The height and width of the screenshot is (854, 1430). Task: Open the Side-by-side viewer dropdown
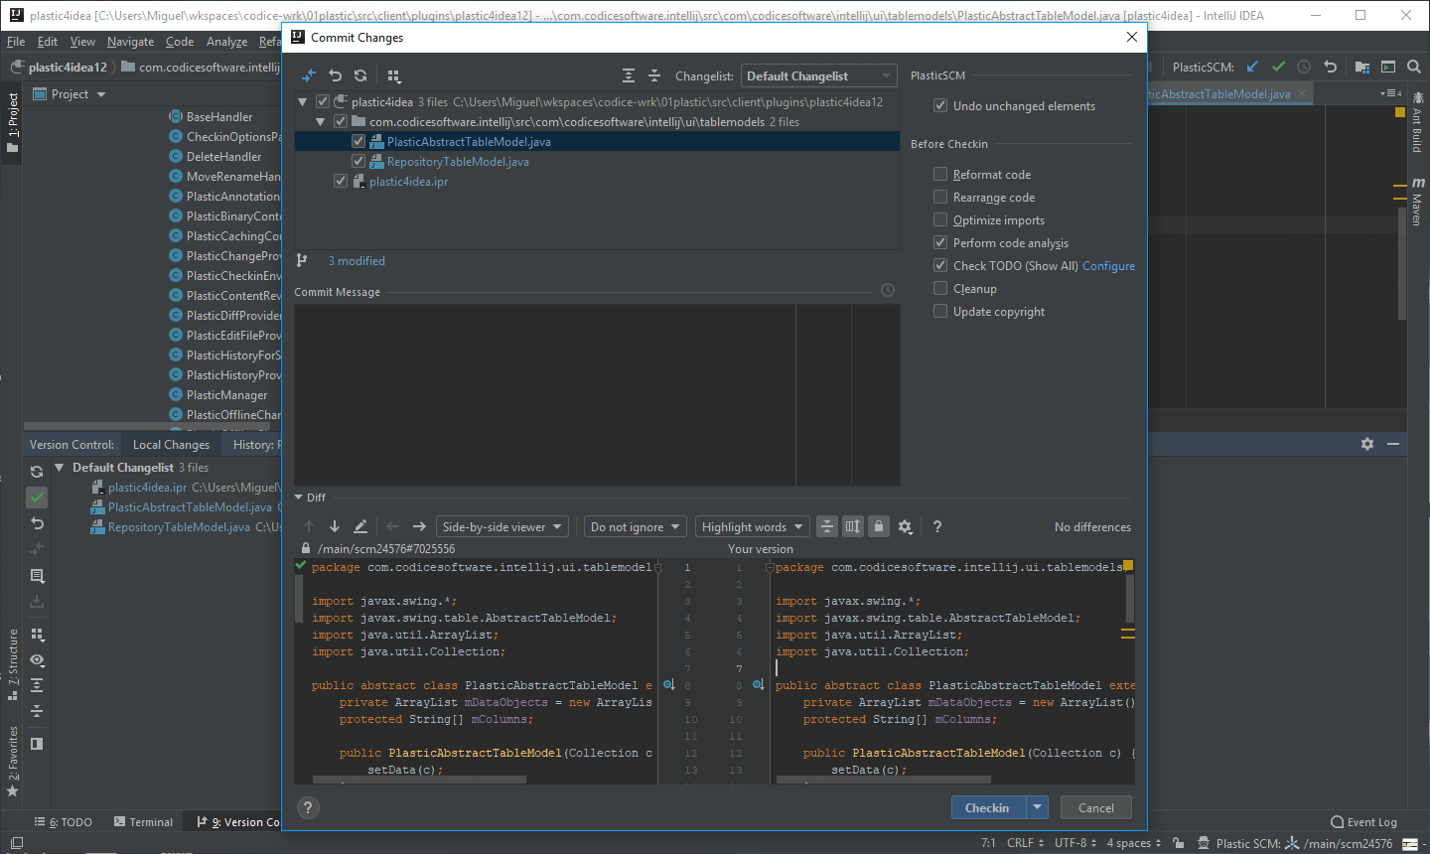[x=502, y=526]
